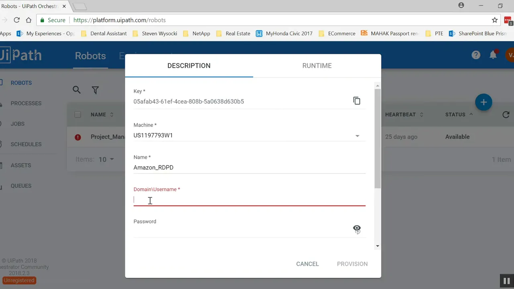The height and width of the screenshot is (289, 514).
Task: Sort by the NAME column
Action: pos(102,114)
